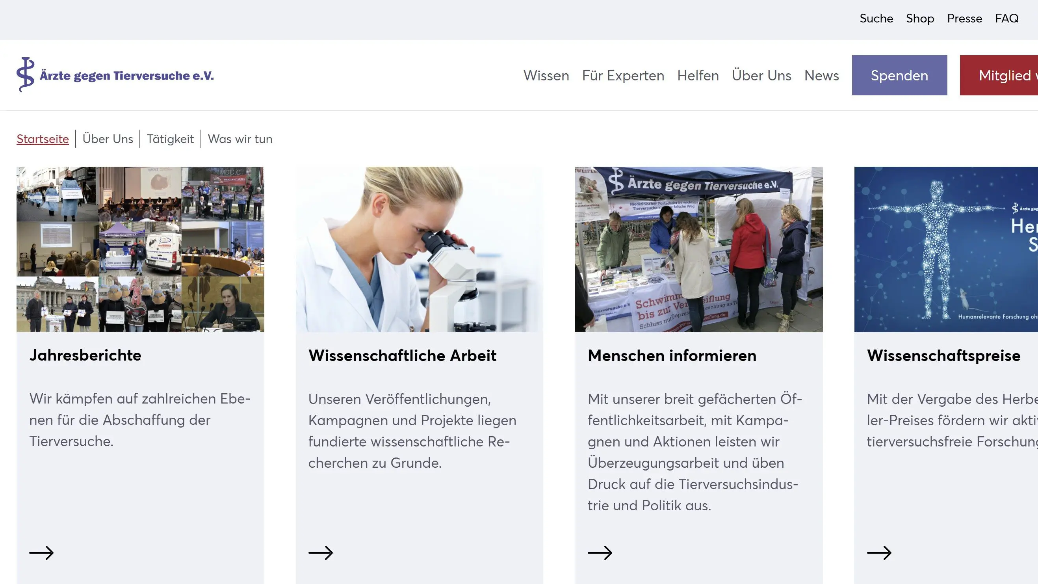Expand the Tätigkeit breadcrumb section
This screenshot has width=1038, height=584.
[x=170, y=139]
